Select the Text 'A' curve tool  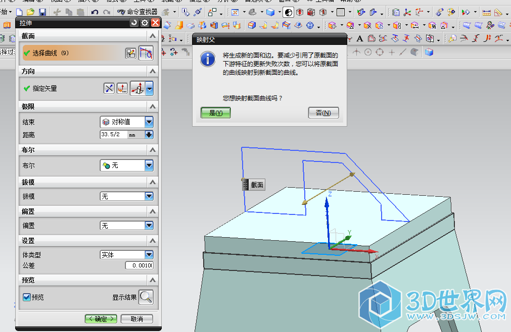point(360,39)
